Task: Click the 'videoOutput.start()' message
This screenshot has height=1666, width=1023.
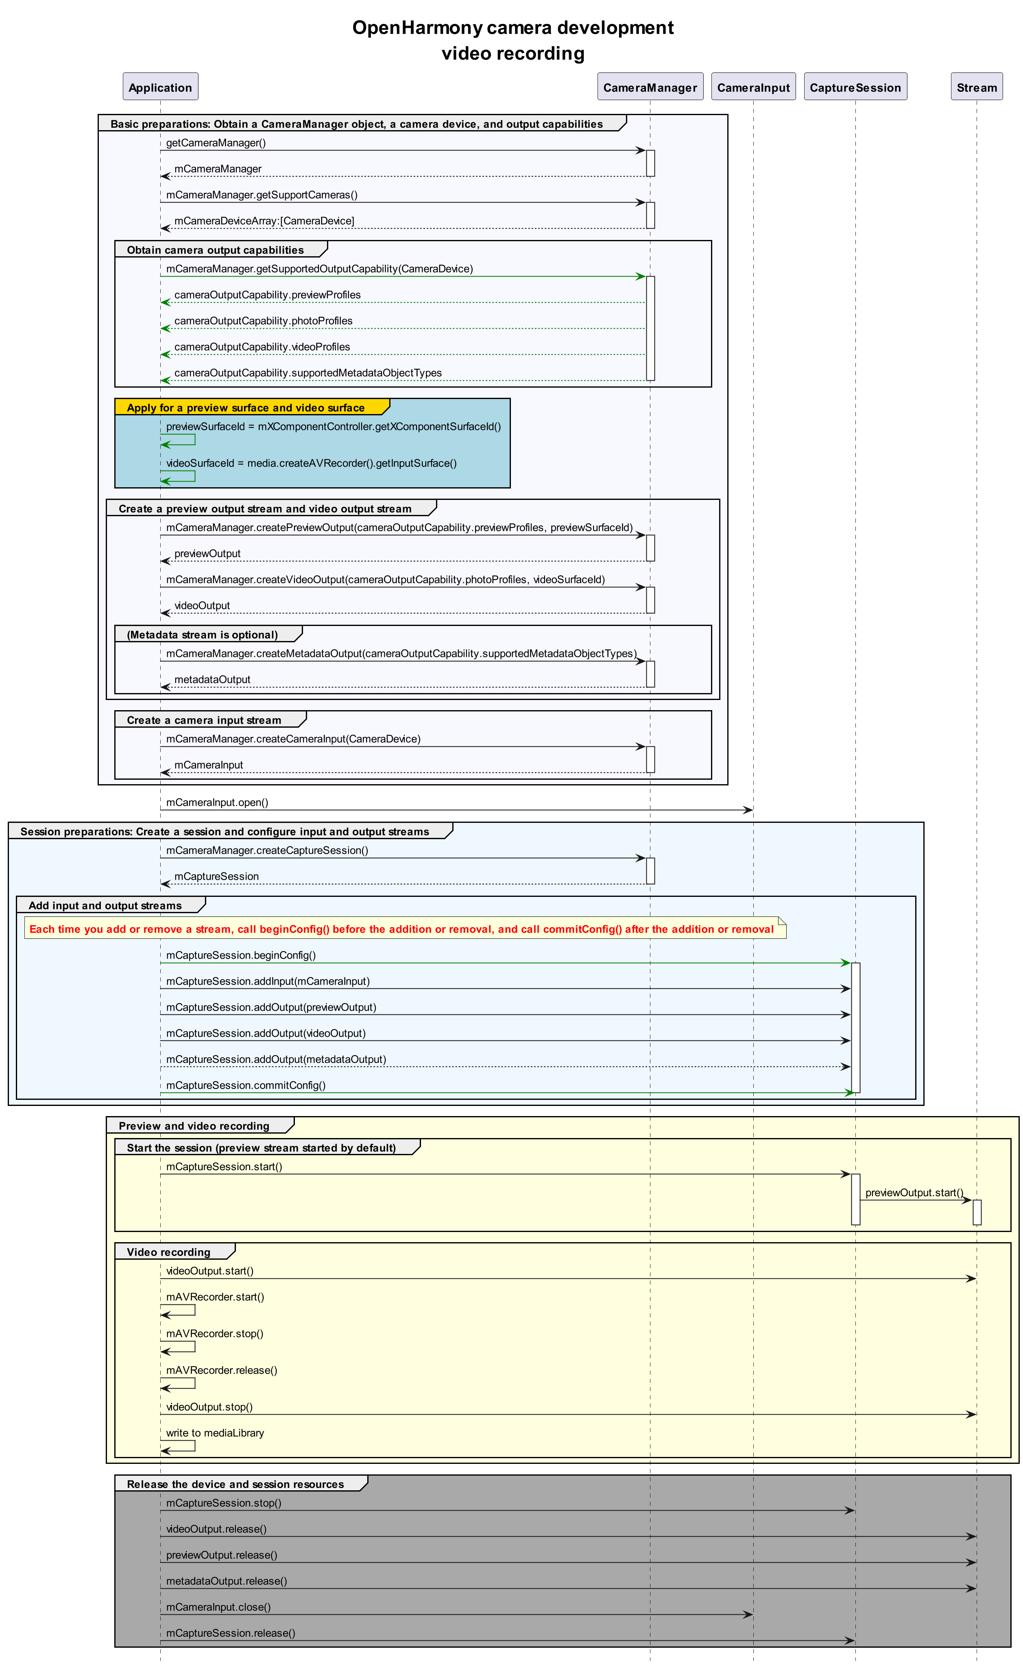Action: tap(210, 1271)
